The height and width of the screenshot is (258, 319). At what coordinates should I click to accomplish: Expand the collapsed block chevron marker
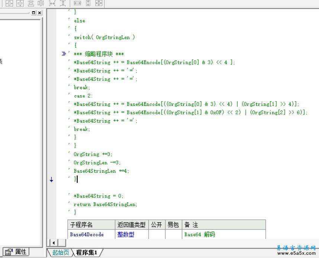(64, 54)
